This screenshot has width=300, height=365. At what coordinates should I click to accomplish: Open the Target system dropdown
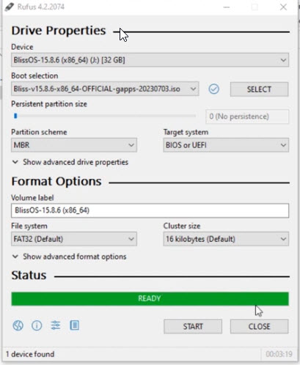click(226, 145)
